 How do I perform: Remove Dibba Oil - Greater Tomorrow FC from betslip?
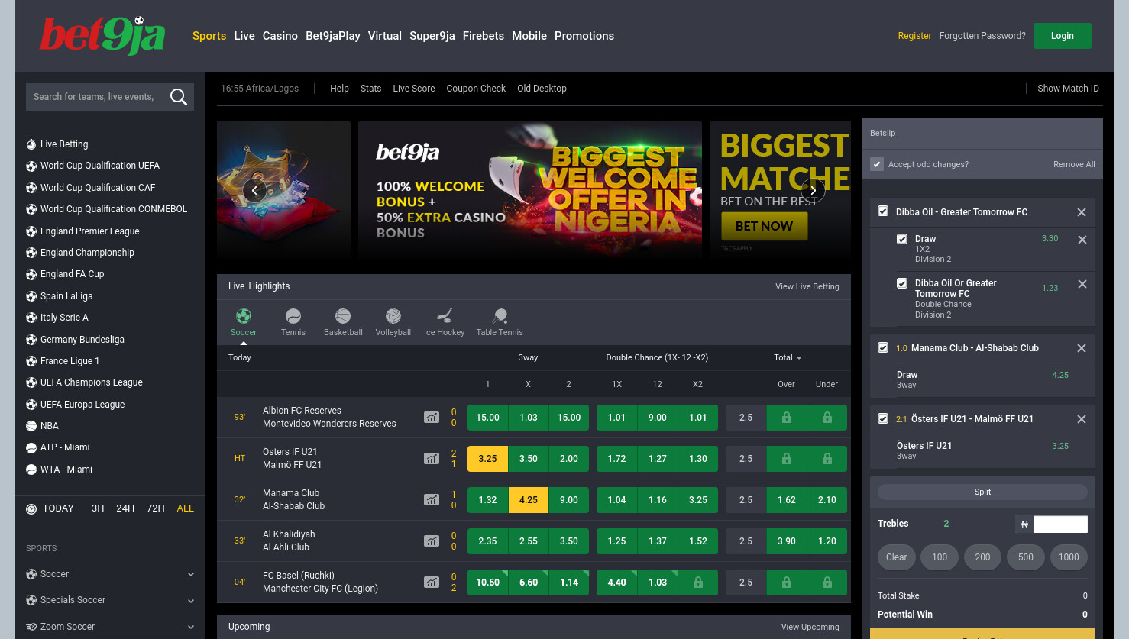[x=1082, y=212]
